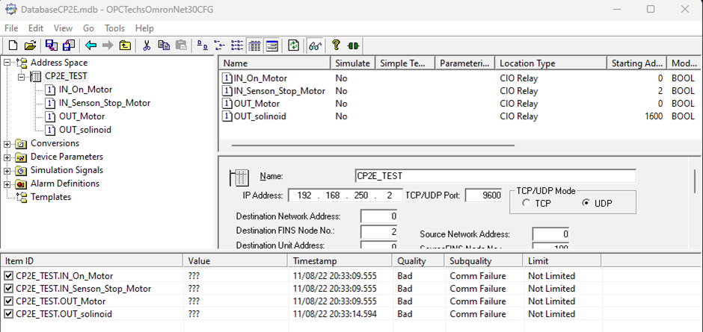Collapse the CP2E_TEST tree node
The height and width of the screenshot is (332, 703).
pyautogui.click(x=21, y=77)
